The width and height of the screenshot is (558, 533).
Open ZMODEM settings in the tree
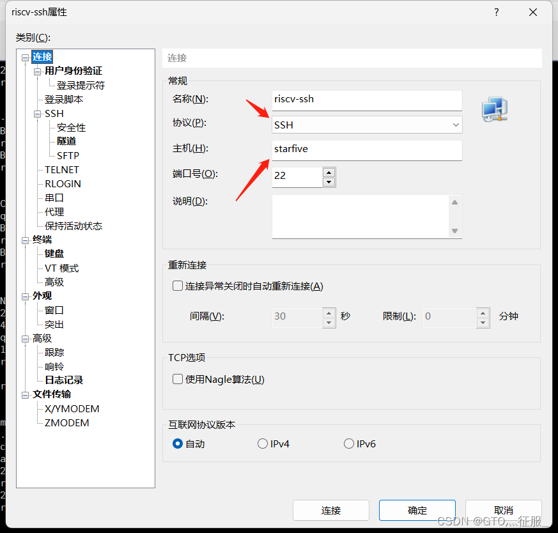coord(65,422)
